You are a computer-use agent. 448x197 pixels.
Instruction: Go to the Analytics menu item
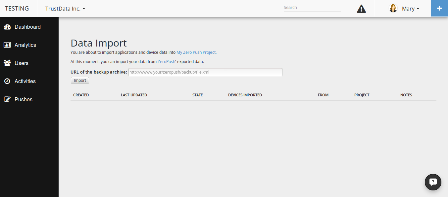tap(25, 45)
